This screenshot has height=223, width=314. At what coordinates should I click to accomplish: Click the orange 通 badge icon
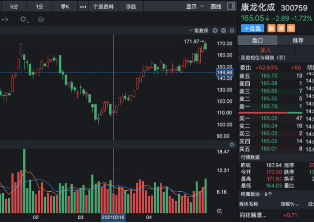(x=281, y=28)
